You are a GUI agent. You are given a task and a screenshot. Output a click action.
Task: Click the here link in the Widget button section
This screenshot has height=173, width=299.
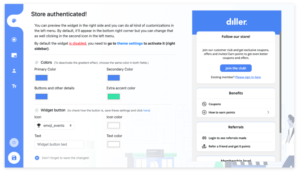[146, 110]
